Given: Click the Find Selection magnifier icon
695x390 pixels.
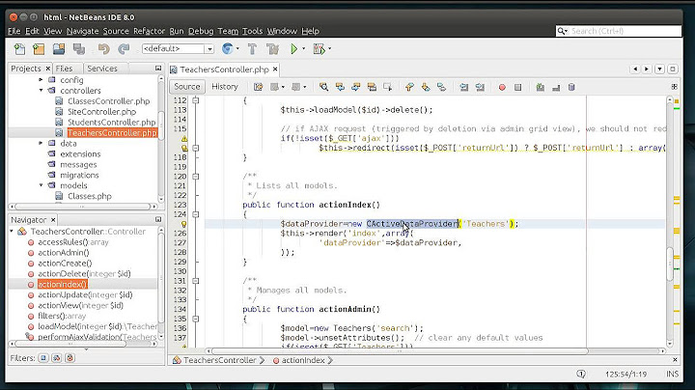Looking at the screenshot, I should click(x=324, y=87).
